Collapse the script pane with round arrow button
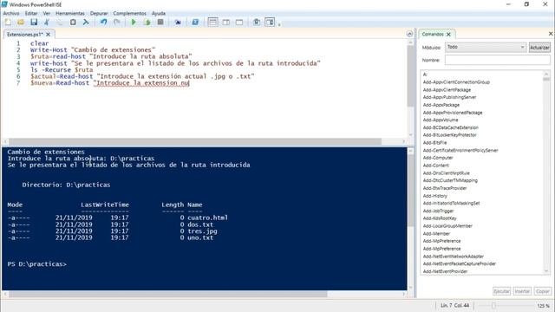Screen dimensions: 555x312 409,34
